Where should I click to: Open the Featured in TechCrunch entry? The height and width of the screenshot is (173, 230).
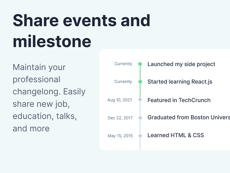179,100
